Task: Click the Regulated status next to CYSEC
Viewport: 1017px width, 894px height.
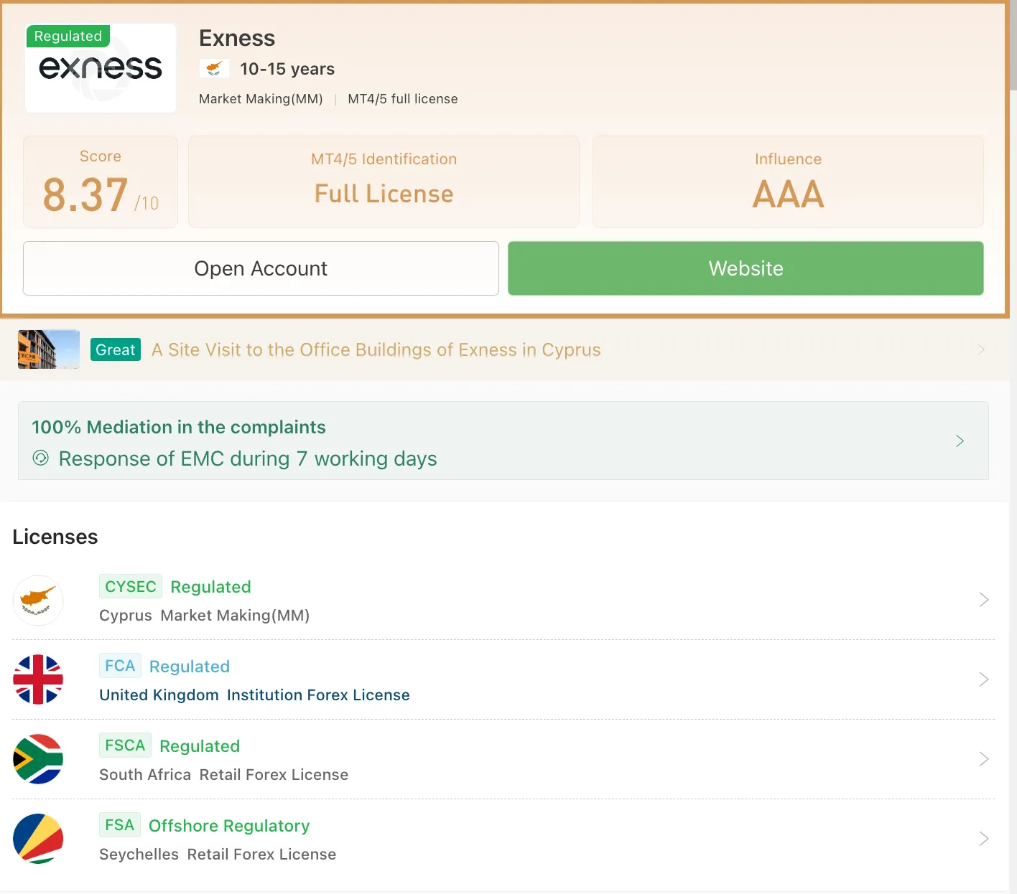Action: click(210, 587)
